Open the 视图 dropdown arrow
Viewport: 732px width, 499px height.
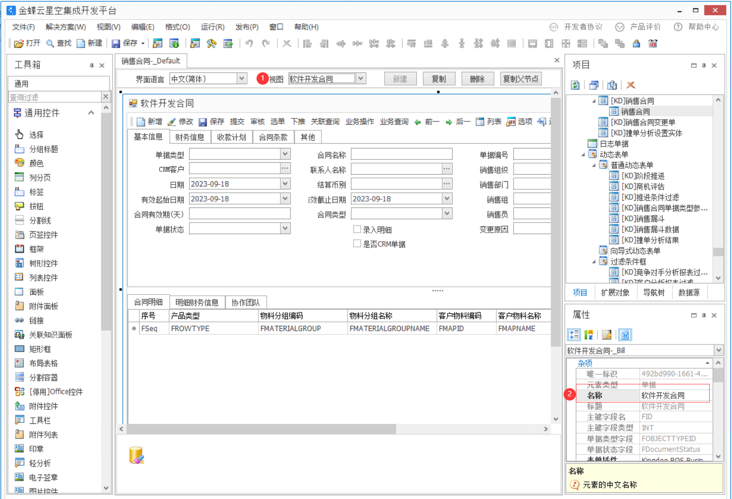pos(361,78)
